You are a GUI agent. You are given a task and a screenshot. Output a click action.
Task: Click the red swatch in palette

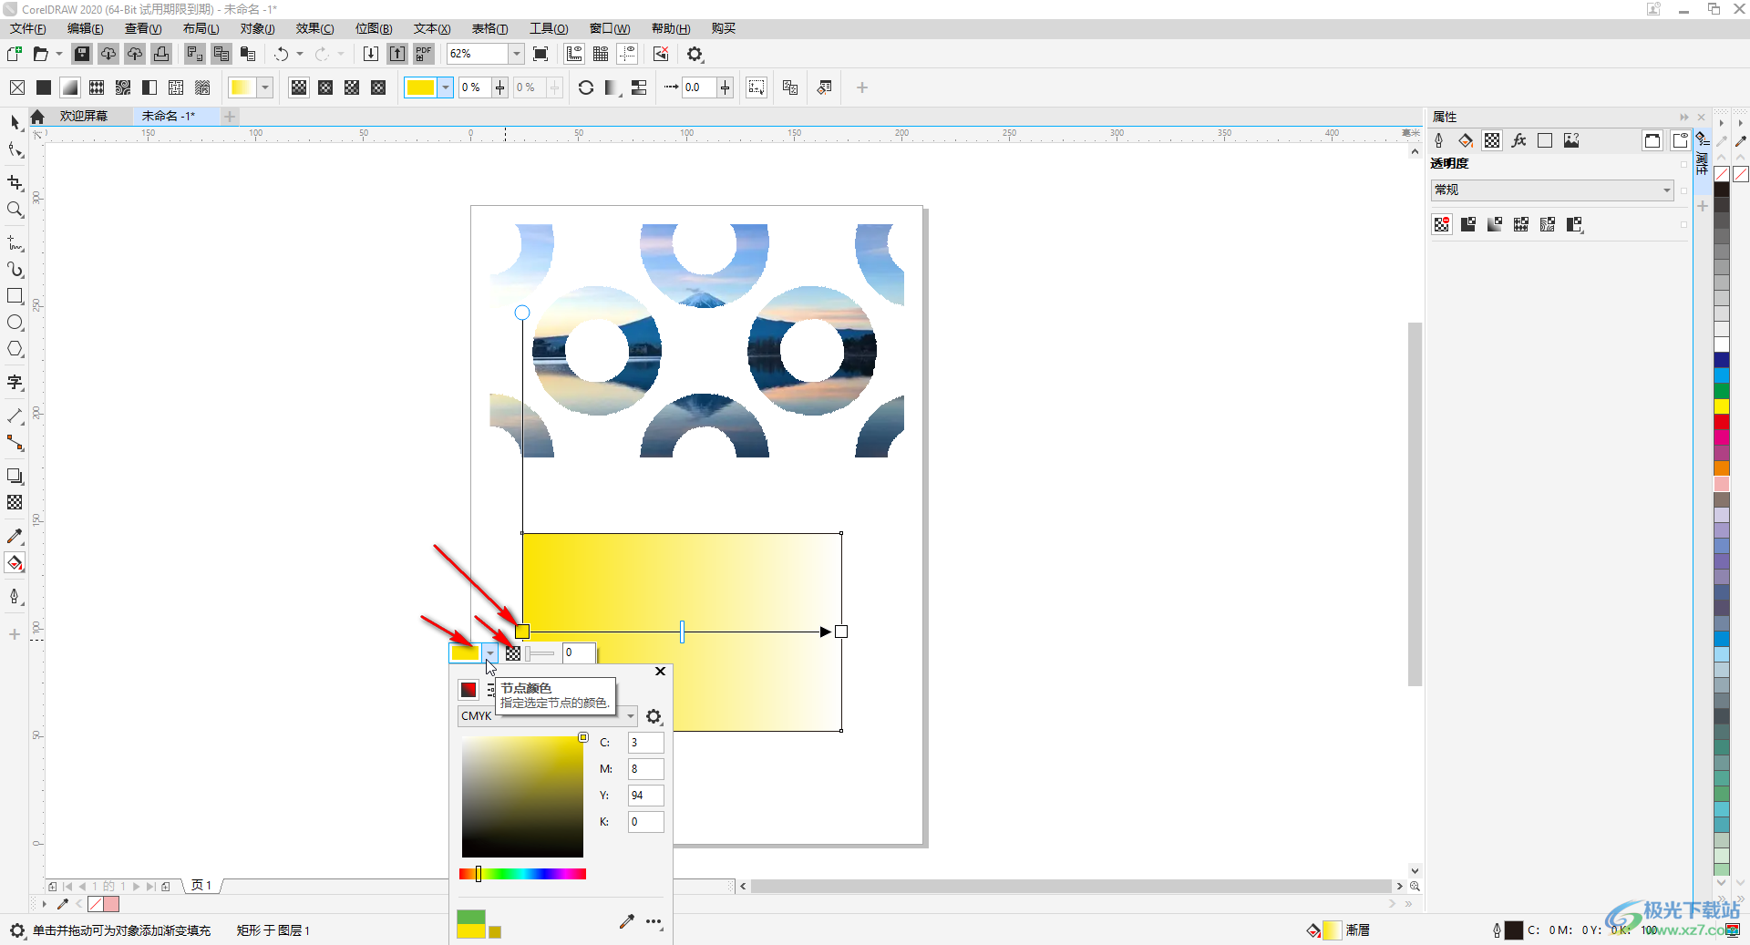click(1722, 422)
